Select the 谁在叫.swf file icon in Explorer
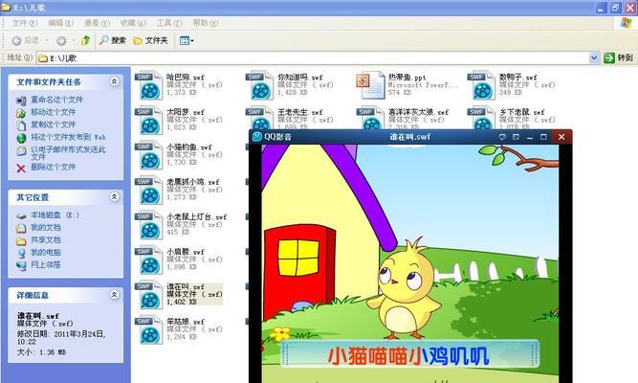Screen dimensions: 638x383 click(x=148, y=295)
